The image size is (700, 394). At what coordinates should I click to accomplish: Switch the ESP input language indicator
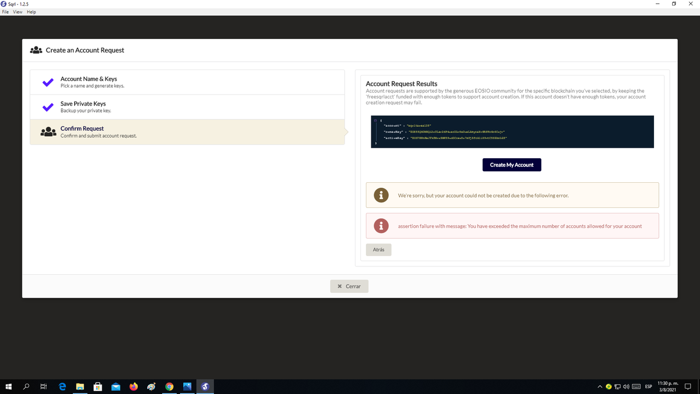[649, 387]
